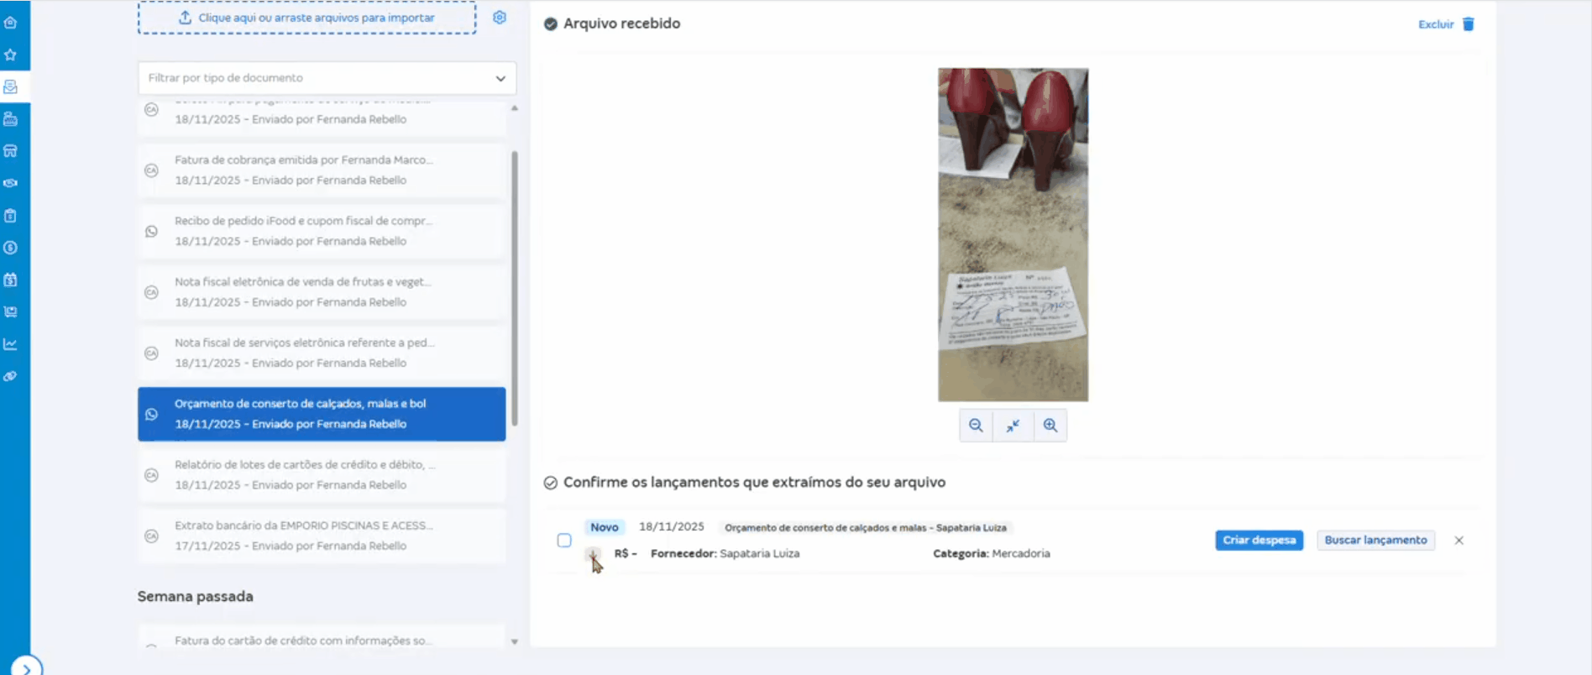Viewport: 1592px width, 675px height.
Task: Click the WhatsApp icon on the Orçamento de conserto row
Action: pos(151,415)
